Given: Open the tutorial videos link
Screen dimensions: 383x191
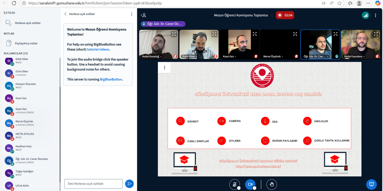Looking at the screenshot, I should (98, 49).
